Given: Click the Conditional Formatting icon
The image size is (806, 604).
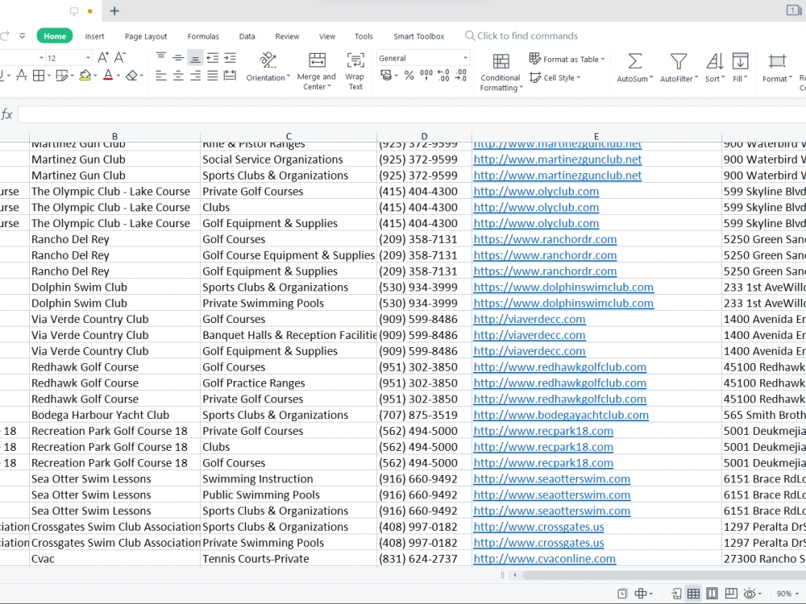Looking at the screenshot, I should pyautogui.click(x=501, y=61).
